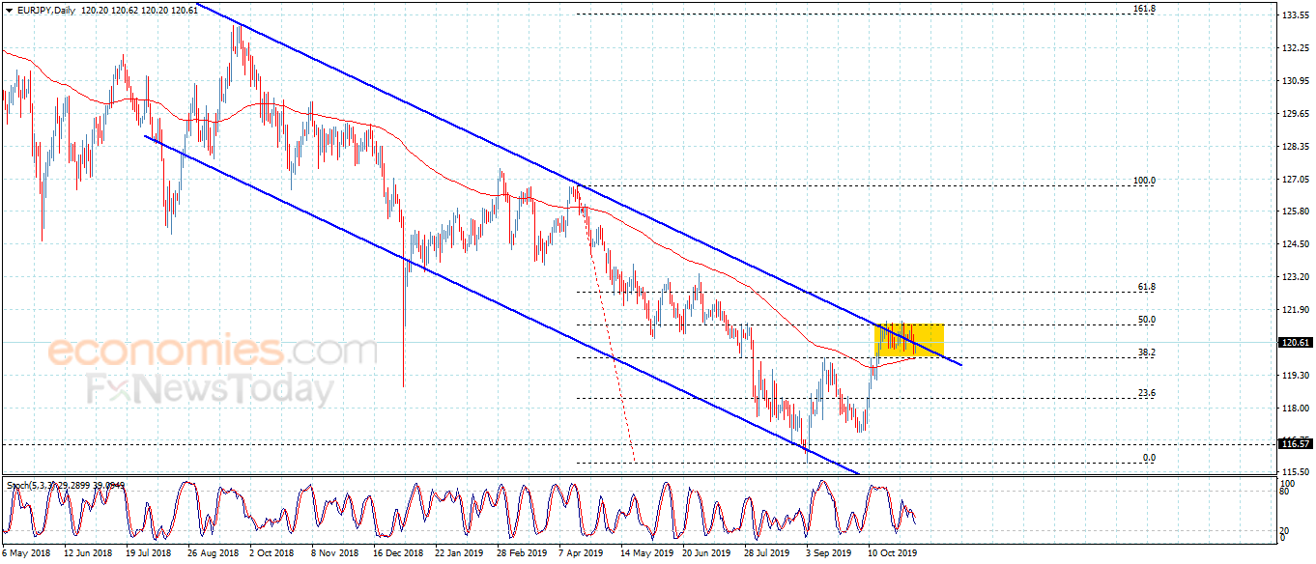Click the triangle icon beside EURJPY,Daily
The width and height of the screenshot is (1316, 564).
click(10, 9)
